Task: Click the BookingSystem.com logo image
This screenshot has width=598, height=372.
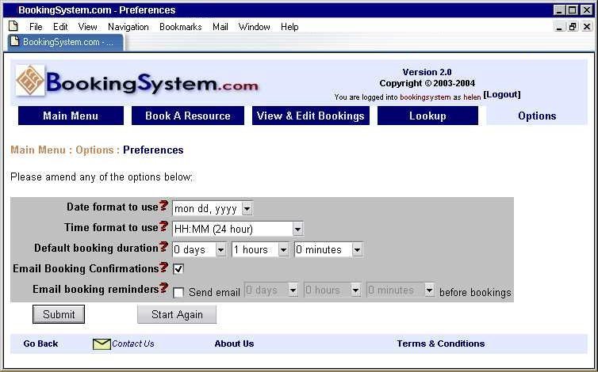Action: point(137,81)
